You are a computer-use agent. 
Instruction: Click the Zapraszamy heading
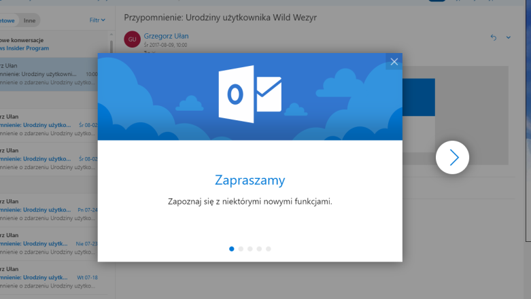(x=250, y=180)
